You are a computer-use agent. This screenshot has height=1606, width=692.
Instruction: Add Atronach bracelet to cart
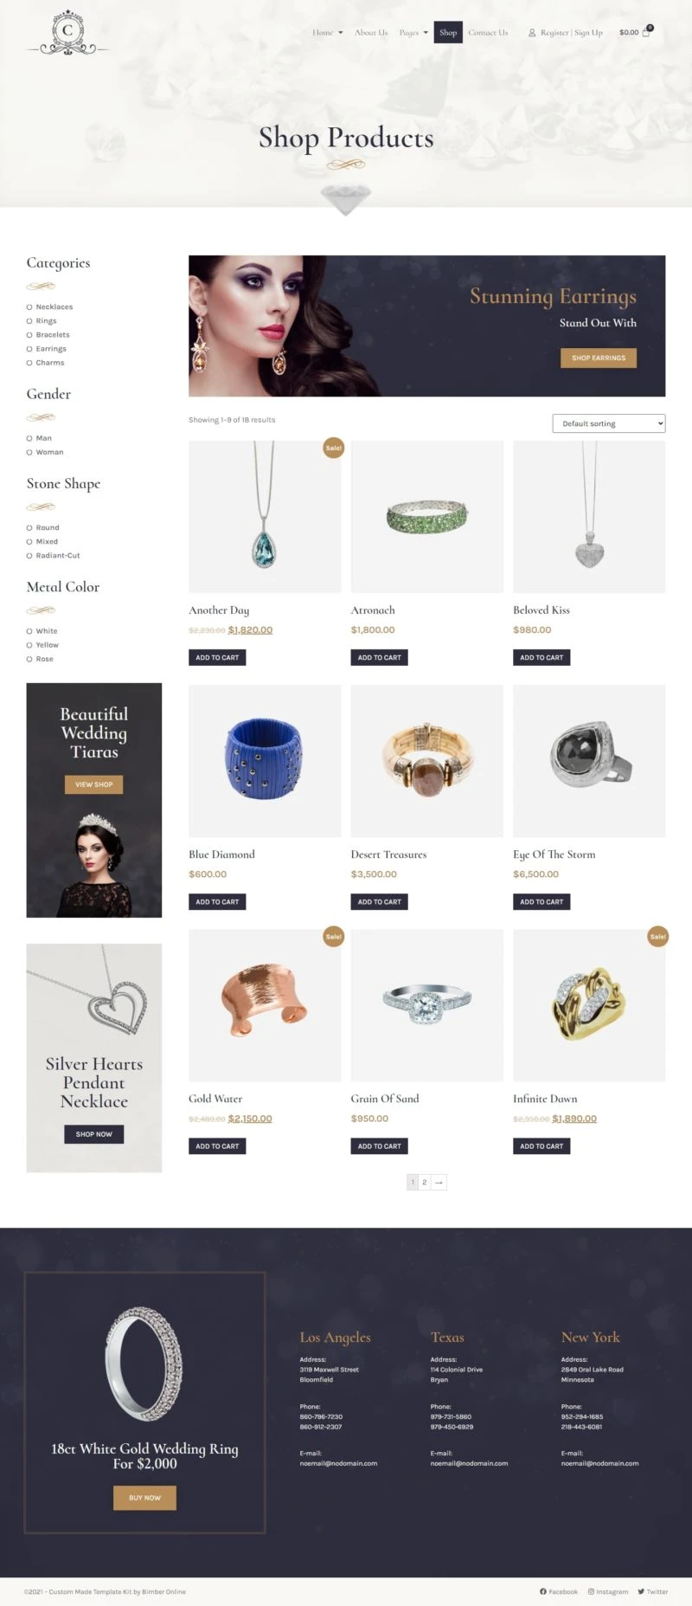point(380,657)
